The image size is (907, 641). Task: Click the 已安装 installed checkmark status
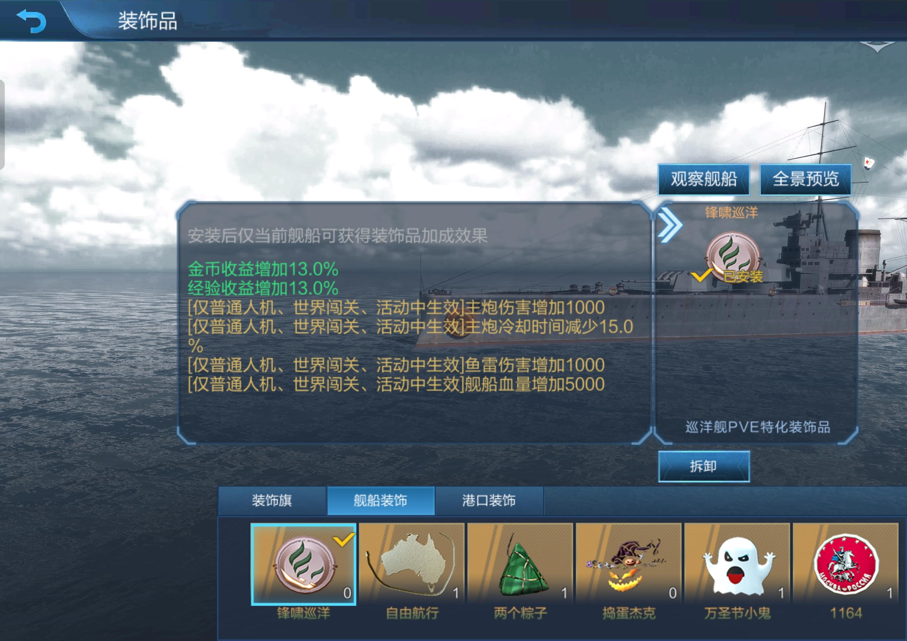tap(727, 276)
